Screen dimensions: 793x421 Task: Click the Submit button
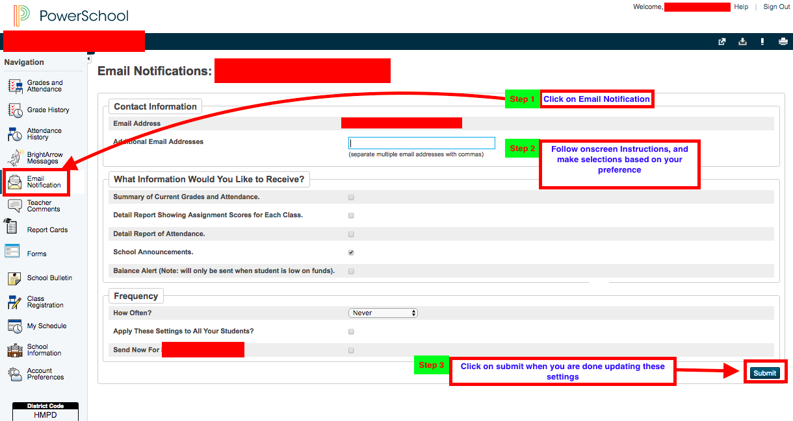(764, 373)
